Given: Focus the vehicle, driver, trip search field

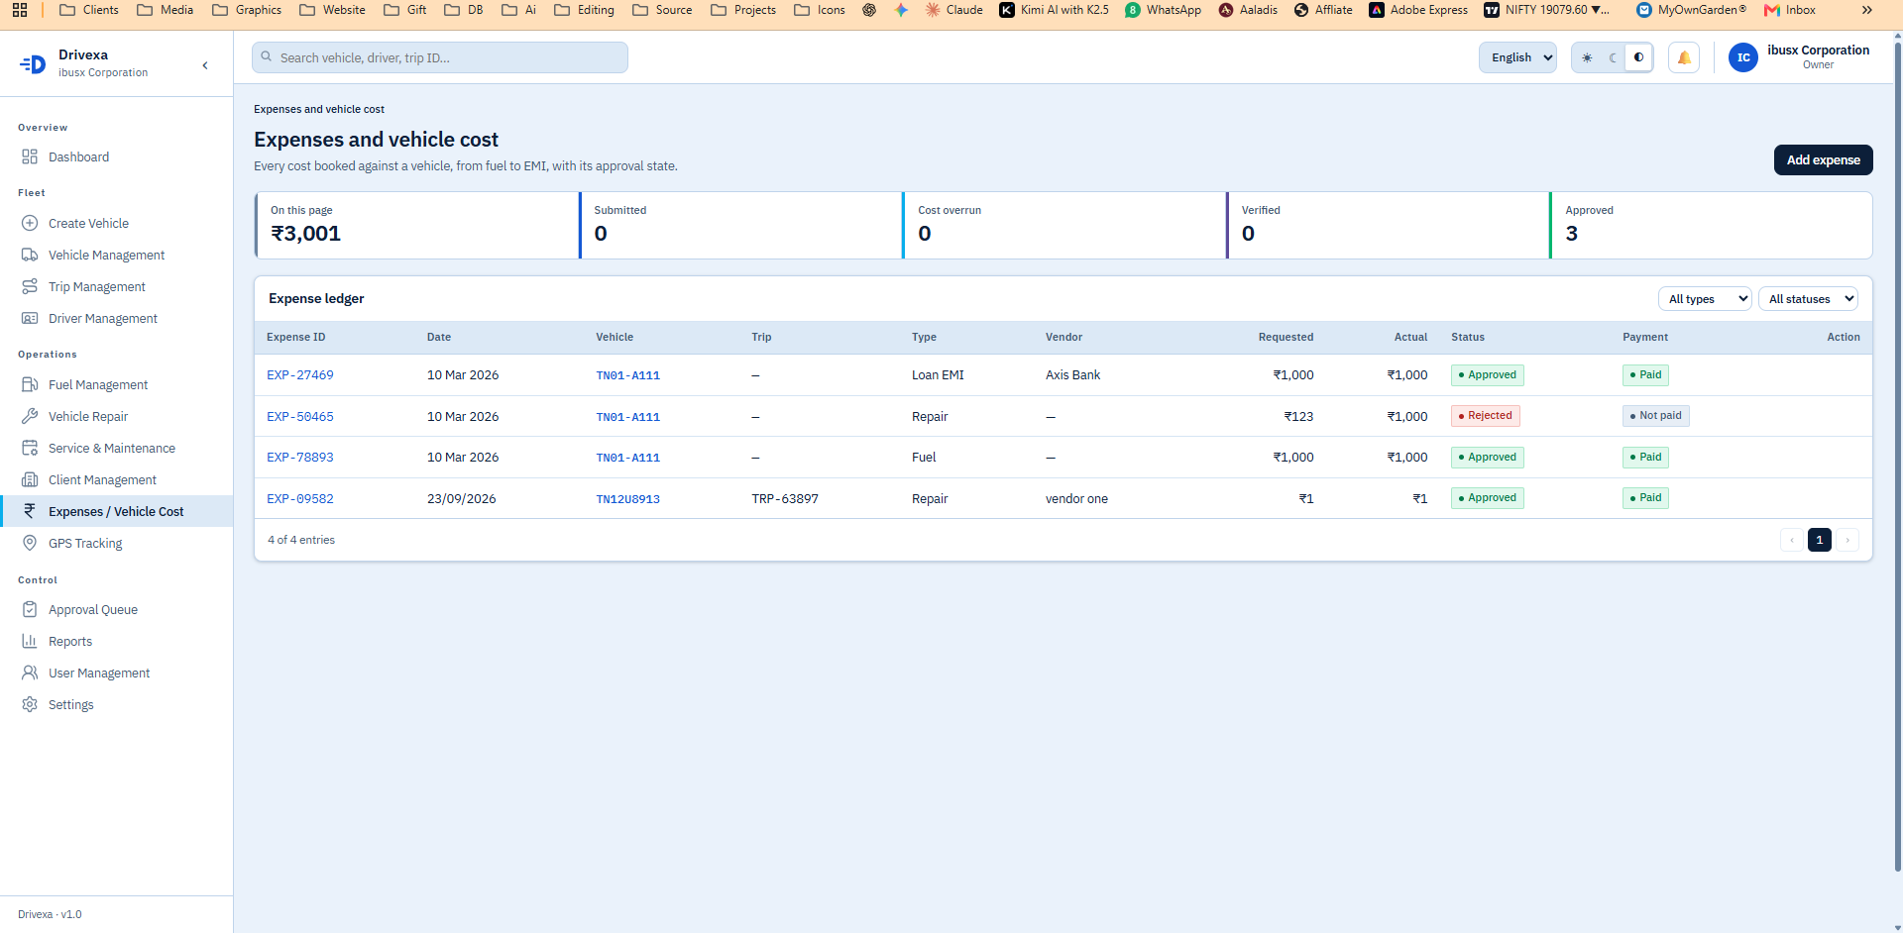Looking at the screenshot, I should click(440, 57).
